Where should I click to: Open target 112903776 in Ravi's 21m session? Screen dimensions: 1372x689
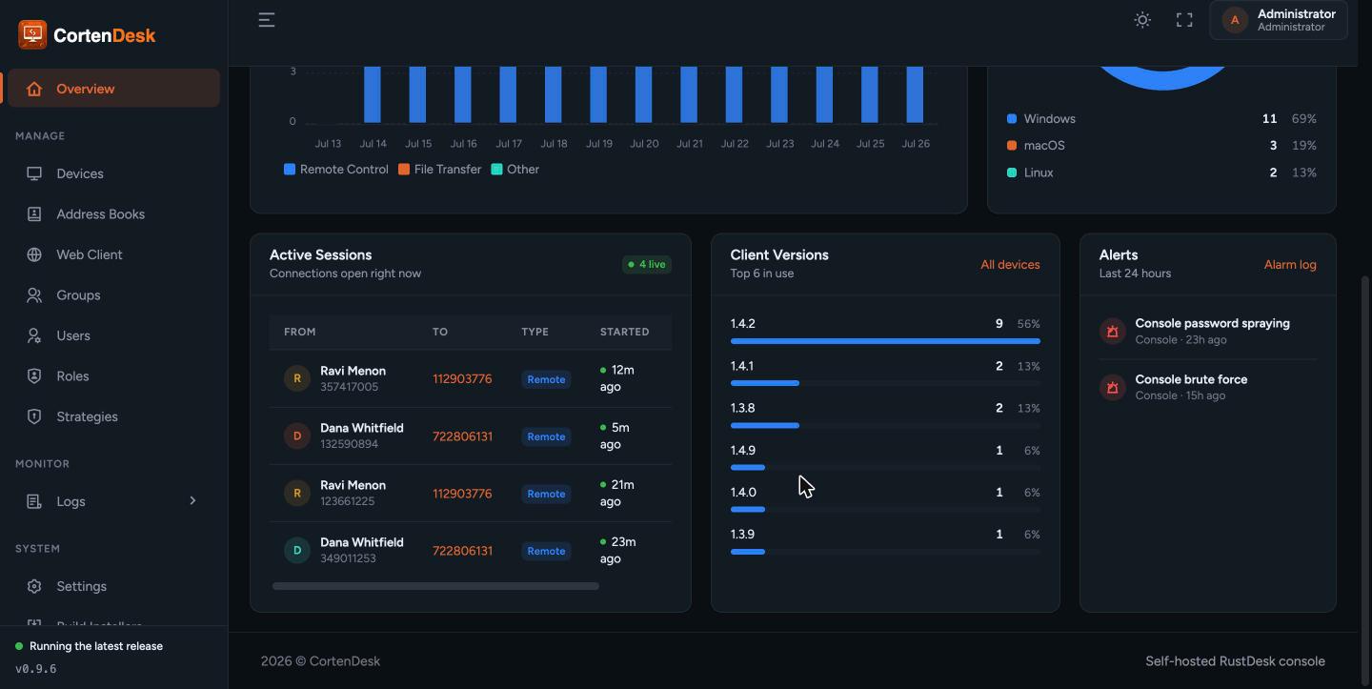[x=462, y=494]
